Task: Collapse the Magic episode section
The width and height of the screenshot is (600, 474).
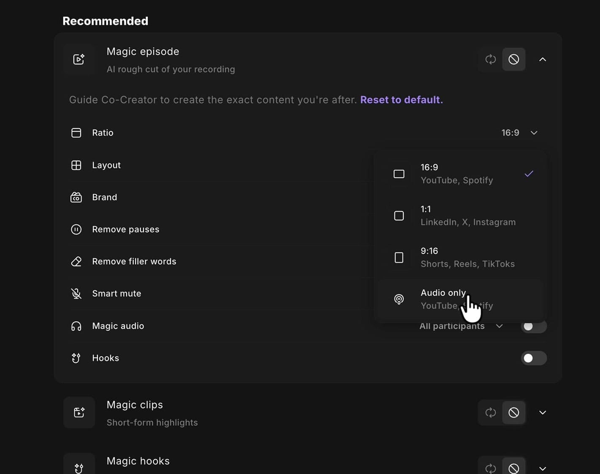Action: coord(543,59)
